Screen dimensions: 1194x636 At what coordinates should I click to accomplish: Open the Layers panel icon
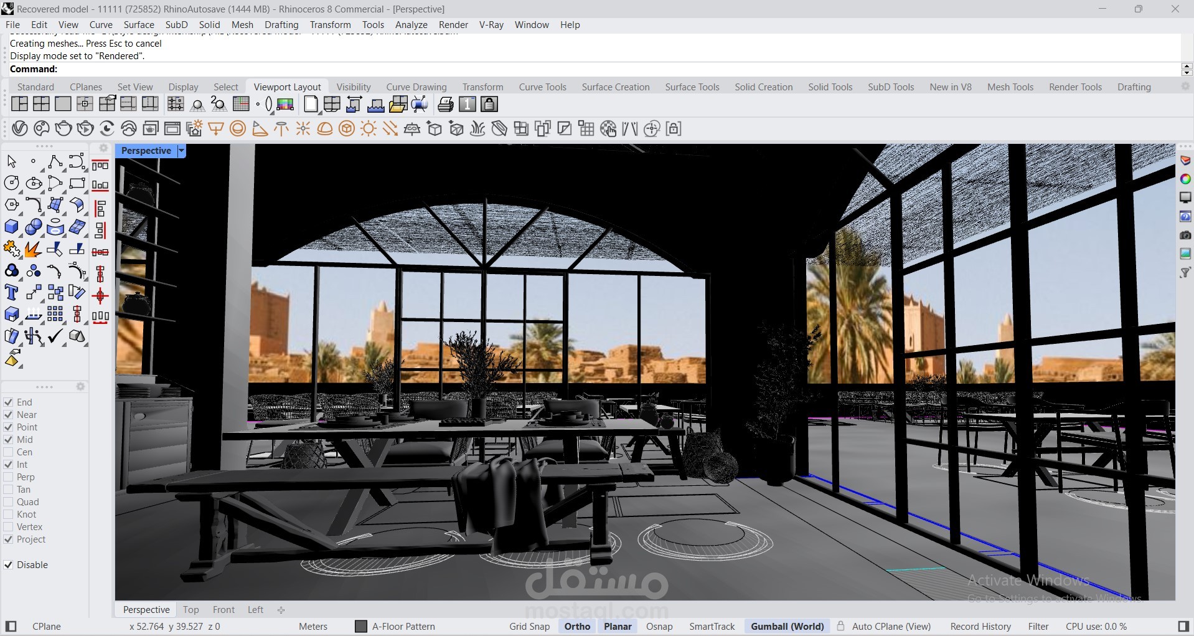(1185, 161)
